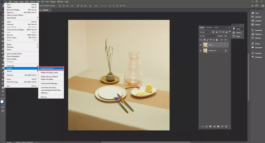Click the Opacity value field
Viewport: 265px width, 143px height.
[226, 36]
